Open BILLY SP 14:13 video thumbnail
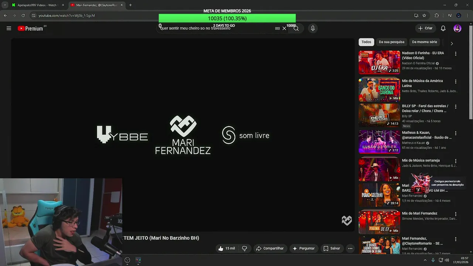The image size is (473, 266). click(379, 115)
